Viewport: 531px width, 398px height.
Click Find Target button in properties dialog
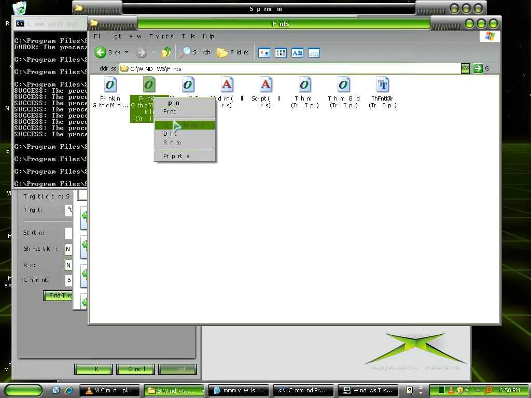coord(58,295)
